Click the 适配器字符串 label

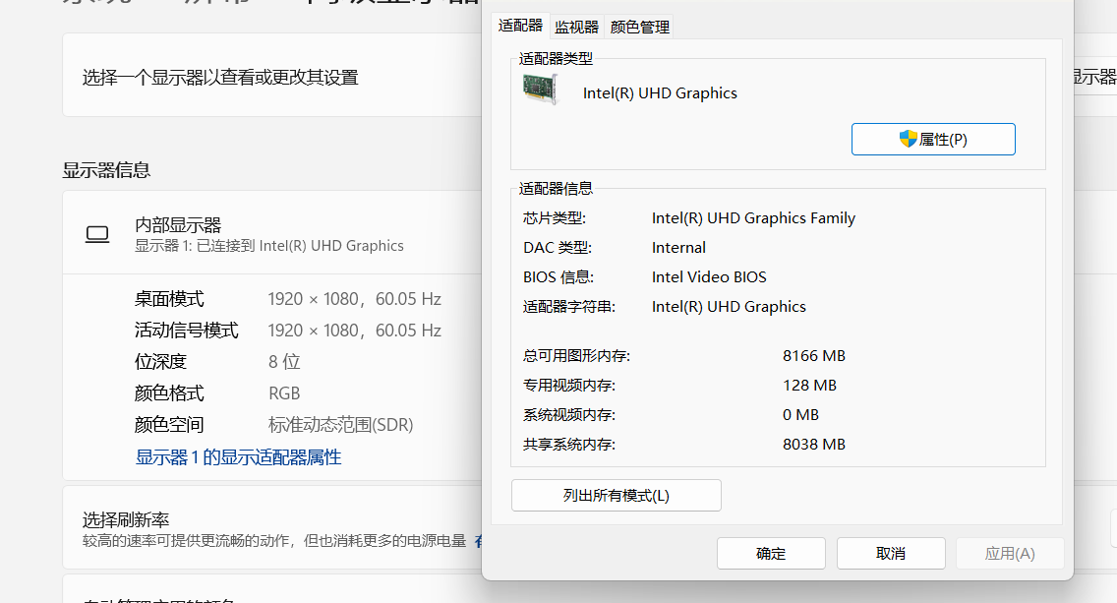click(568, 307)
